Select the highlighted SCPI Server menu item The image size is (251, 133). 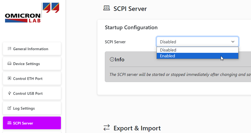(32, 123)
